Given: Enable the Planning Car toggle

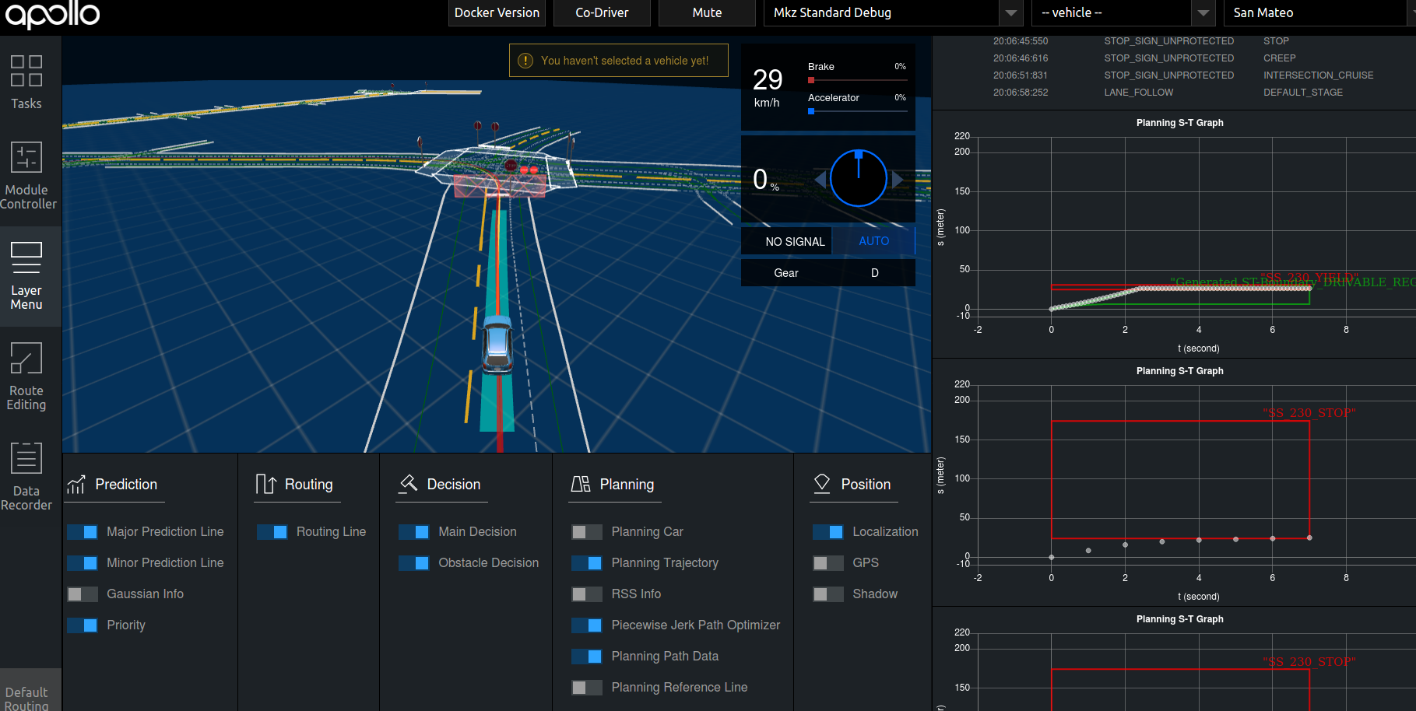Looking at the screenshot, I should coord(587,532).
